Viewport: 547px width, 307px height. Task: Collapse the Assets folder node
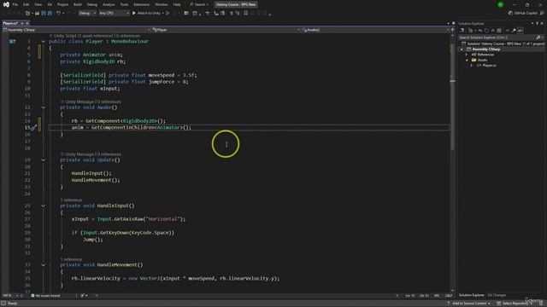point(467,60)
